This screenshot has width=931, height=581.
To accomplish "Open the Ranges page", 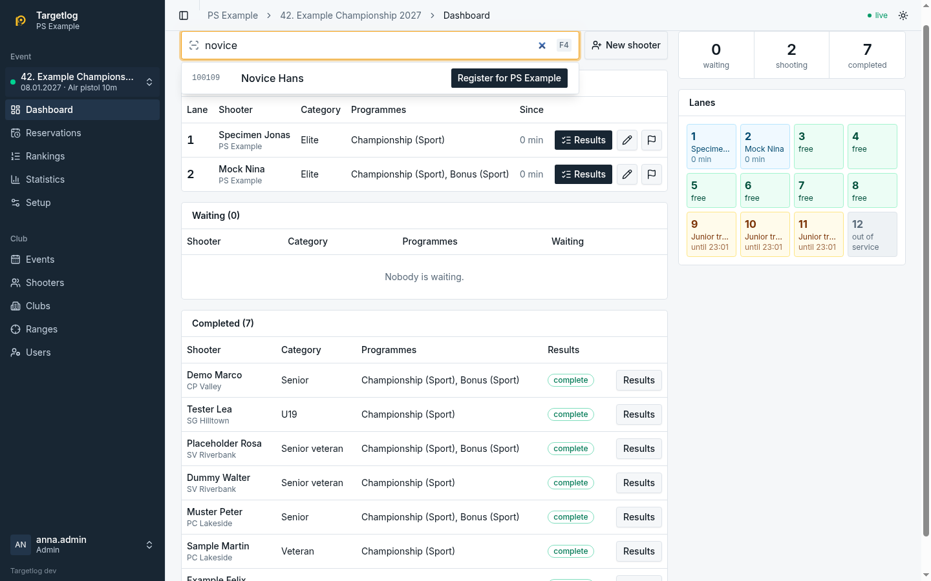I will [83, 329].
